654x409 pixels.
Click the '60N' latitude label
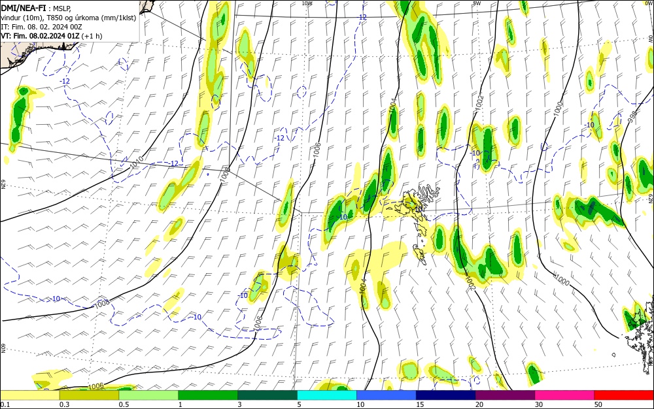[x=3, y=348]
